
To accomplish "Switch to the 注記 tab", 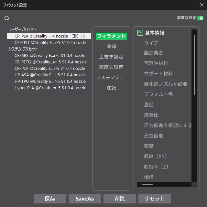I will [x=111, y=88].
